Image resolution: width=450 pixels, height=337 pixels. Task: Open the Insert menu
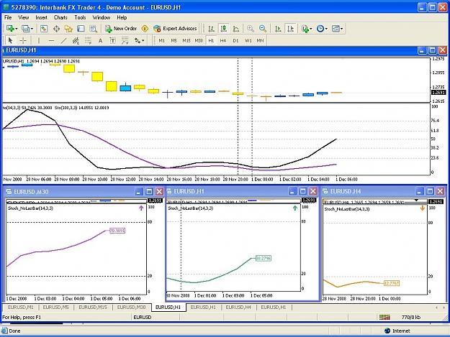click(41, 17)
